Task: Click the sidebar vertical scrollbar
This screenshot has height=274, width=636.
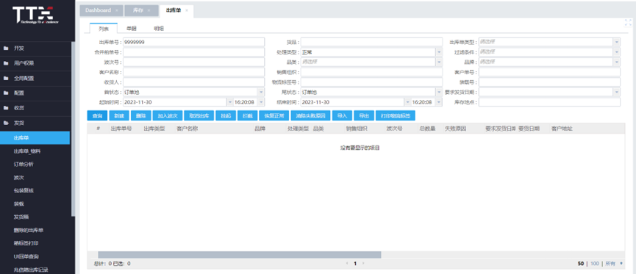Action: 73,129
